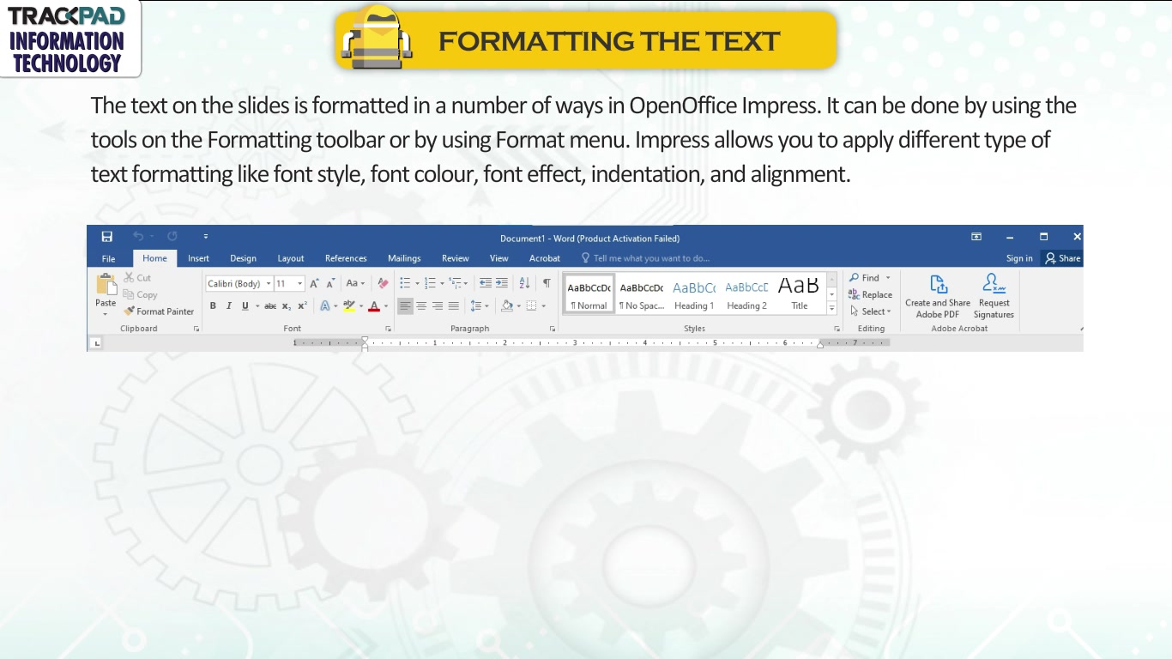Screen dimensions: 1172x659
Task: Click the Copy command
Action: tap(141, 294)
